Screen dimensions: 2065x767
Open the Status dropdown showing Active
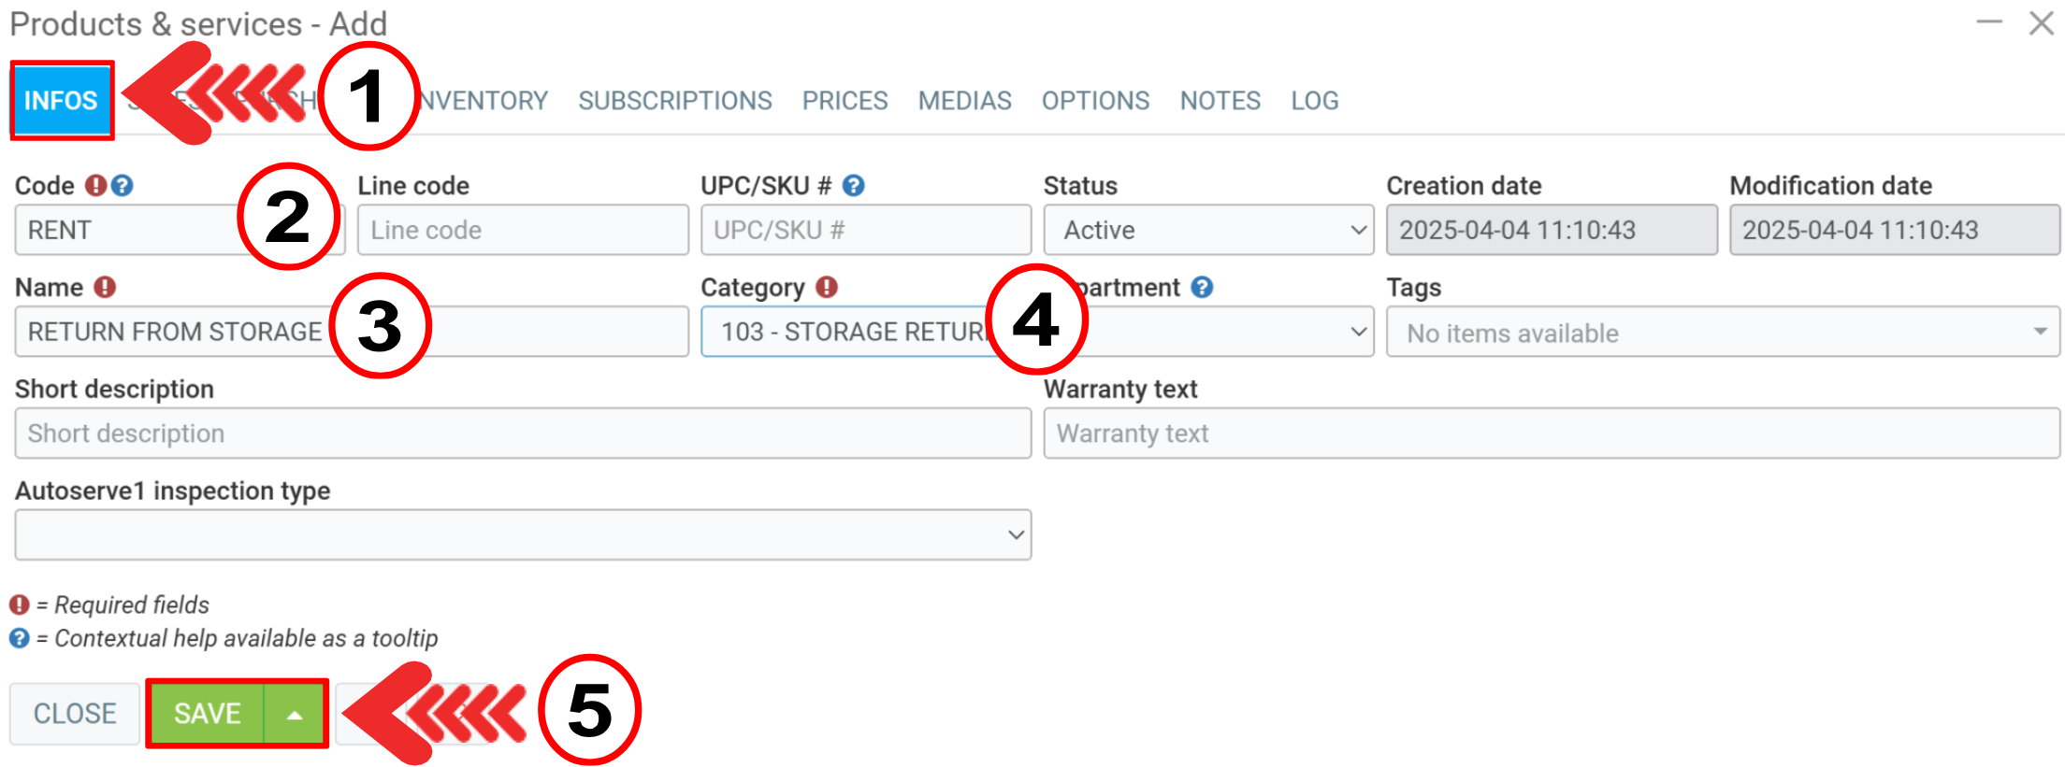click(x=1207, y=230)
